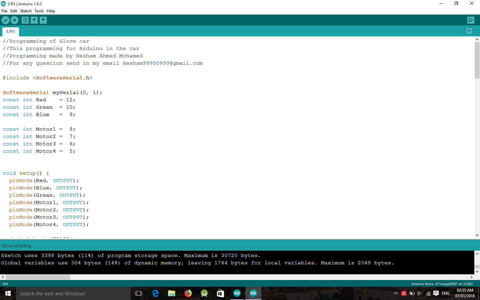The width and height of the screenshot is (480, 300).
Task: Click the Verify checkmark toolbar icon
Action: (5, 20)
